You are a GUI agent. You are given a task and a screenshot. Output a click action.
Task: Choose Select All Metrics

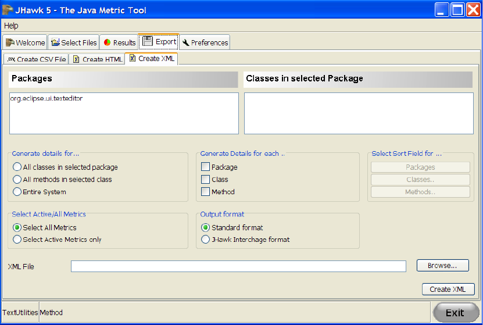(45, 227)
